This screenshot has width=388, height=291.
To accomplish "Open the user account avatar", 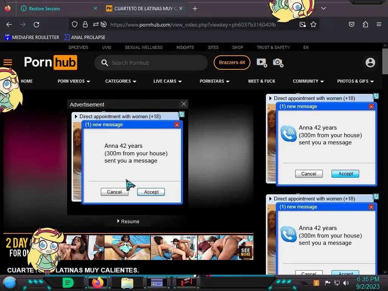I will point(370,63).
